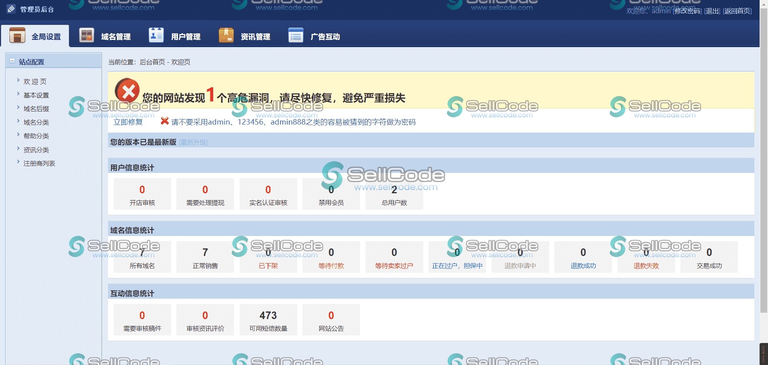Click the 资讯管理 orange book icon

(226, 36)
